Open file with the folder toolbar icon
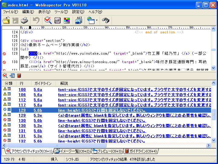 pyautogui.click(x=6, y=20)
